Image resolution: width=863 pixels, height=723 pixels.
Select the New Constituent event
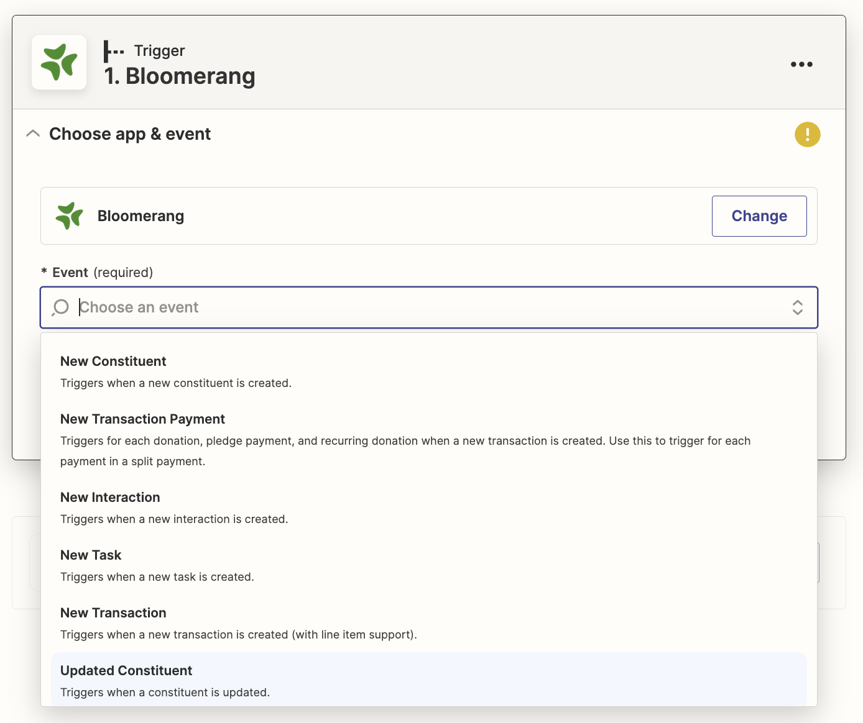click(429, 371)
